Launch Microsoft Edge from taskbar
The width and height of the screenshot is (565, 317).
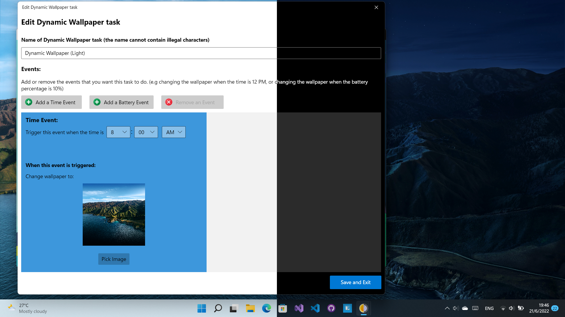(266, 308)
